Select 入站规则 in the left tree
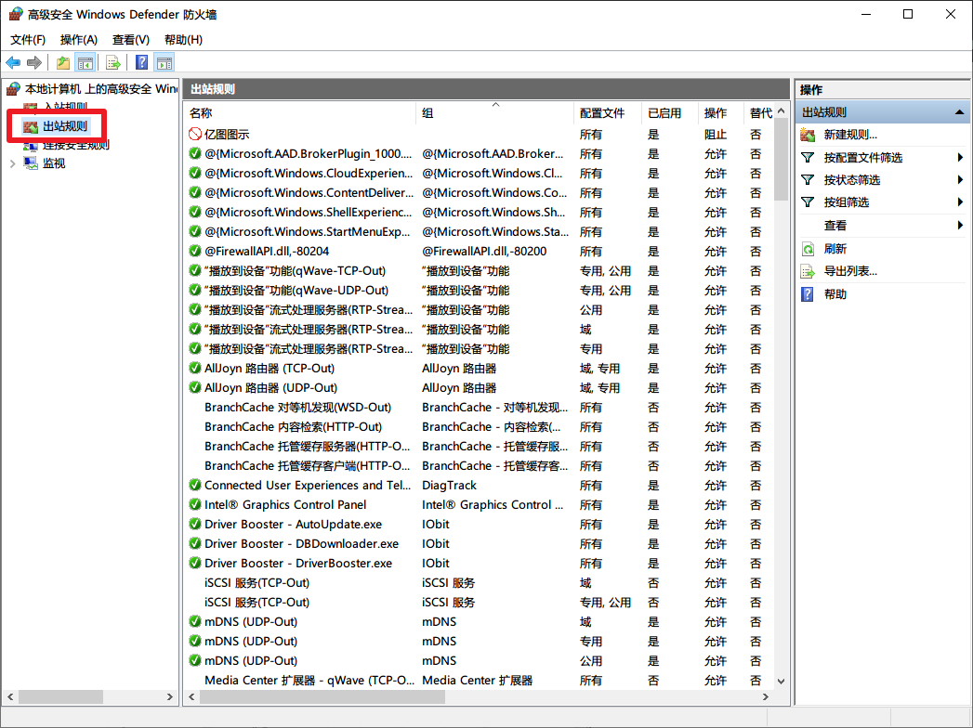 65,108
